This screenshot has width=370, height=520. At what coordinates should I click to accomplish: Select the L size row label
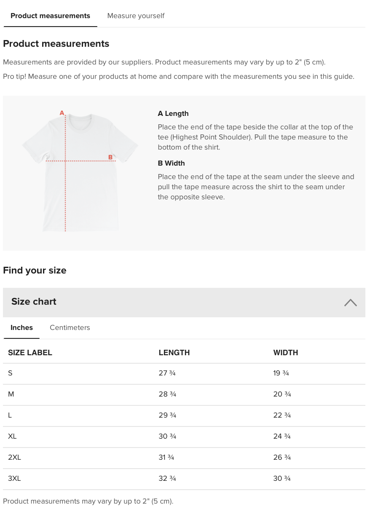point(10,415)
